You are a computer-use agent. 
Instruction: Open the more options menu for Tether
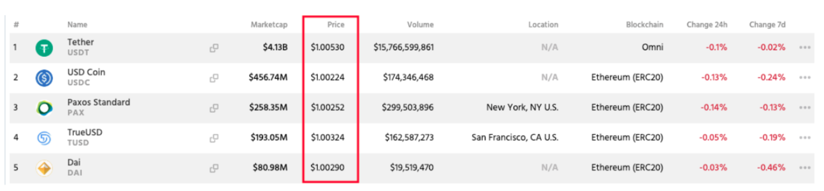click(x=805, y=47)
